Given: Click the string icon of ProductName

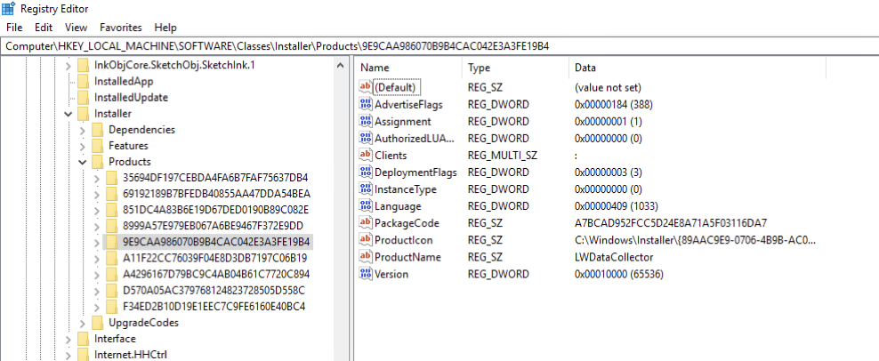Looking at the screenshot, I should (x=366, y=257).
